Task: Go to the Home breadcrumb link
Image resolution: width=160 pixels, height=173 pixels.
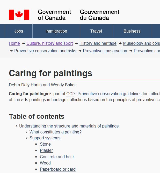Action: point(14,43)
